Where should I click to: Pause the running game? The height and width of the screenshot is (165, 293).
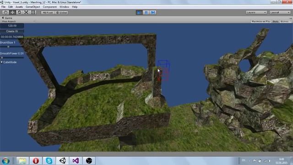click(x=146, y=12)
